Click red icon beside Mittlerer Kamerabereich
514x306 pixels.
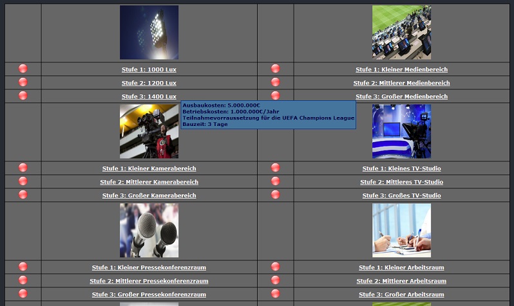click(23, 181)
